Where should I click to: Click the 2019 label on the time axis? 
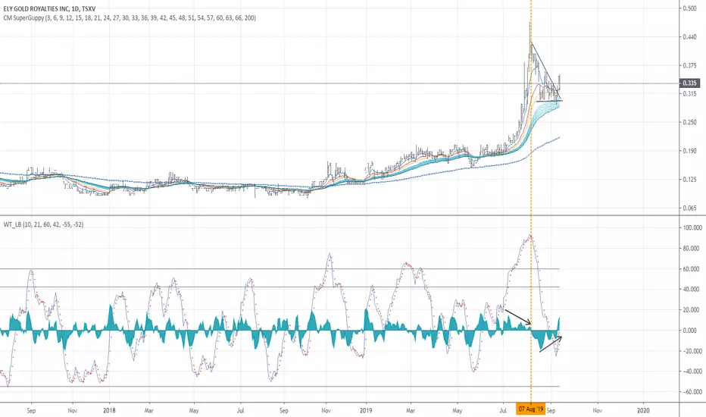(x=366, y=410)
